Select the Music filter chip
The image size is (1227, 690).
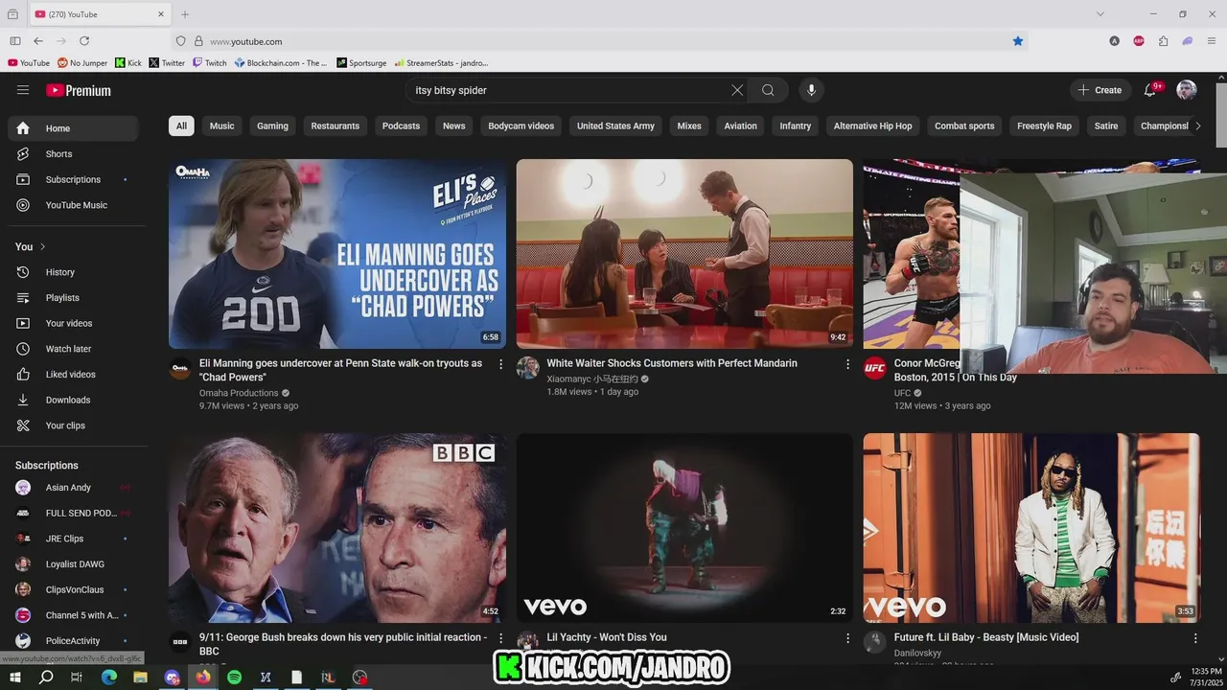[x=221, y=126]
